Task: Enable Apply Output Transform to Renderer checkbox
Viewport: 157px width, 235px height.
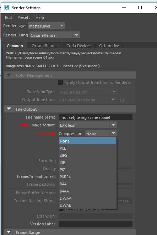Action: pyautogui.click(x=60, y=82)
